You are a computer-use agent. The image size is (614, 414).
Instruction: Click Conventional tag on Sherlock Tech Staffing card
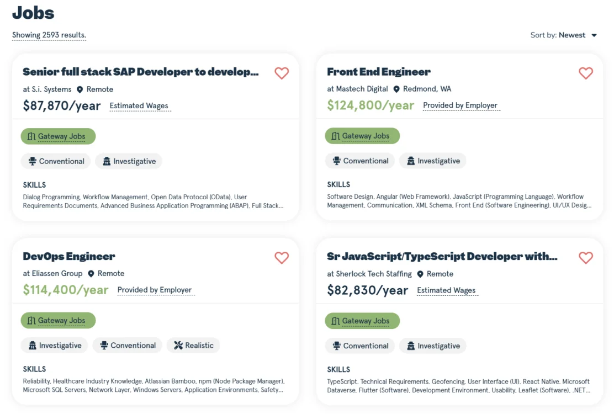[360, 346]
